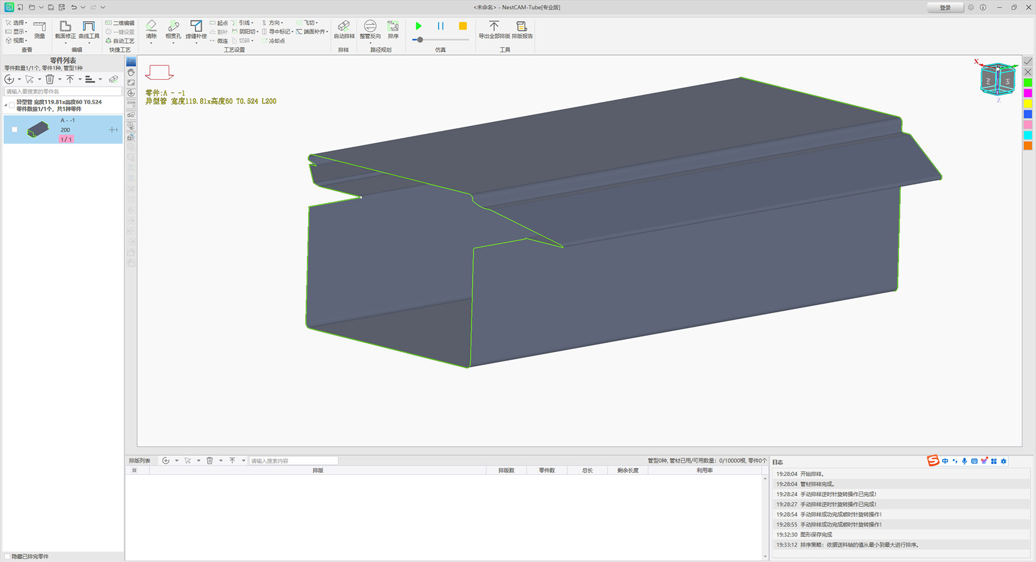
Task: Click the 利用率 column header
Action: 704,470
